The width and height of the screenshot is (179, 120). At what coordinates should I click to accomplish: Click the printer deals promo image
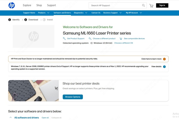[33, 91]
